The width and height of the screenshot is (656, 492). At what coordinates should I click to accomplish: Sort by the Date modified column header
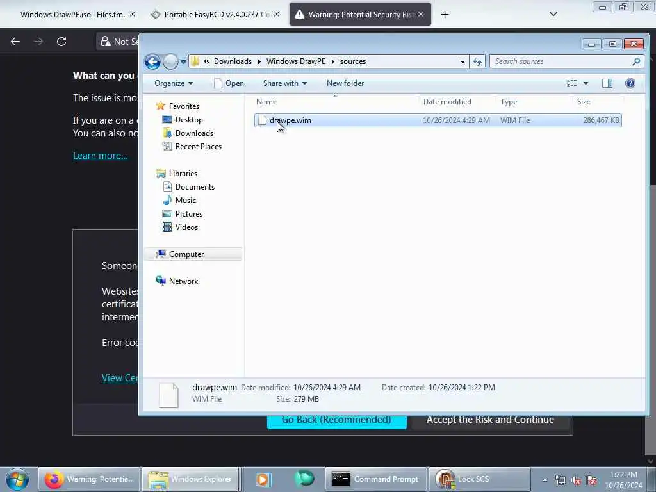[447, 102]
